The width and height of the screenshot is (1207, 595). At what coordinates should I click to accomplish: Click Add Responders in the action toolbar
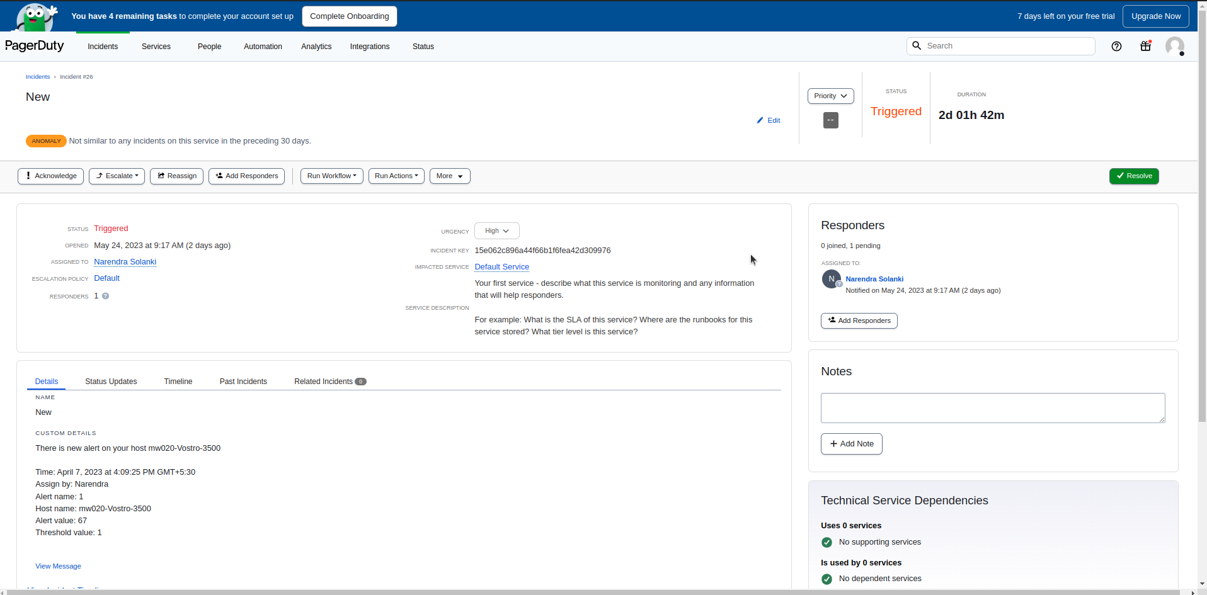point(247,176)
